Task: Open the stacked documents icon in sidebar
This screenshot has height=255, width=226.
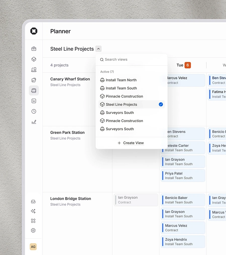Action: coord(34,80)
